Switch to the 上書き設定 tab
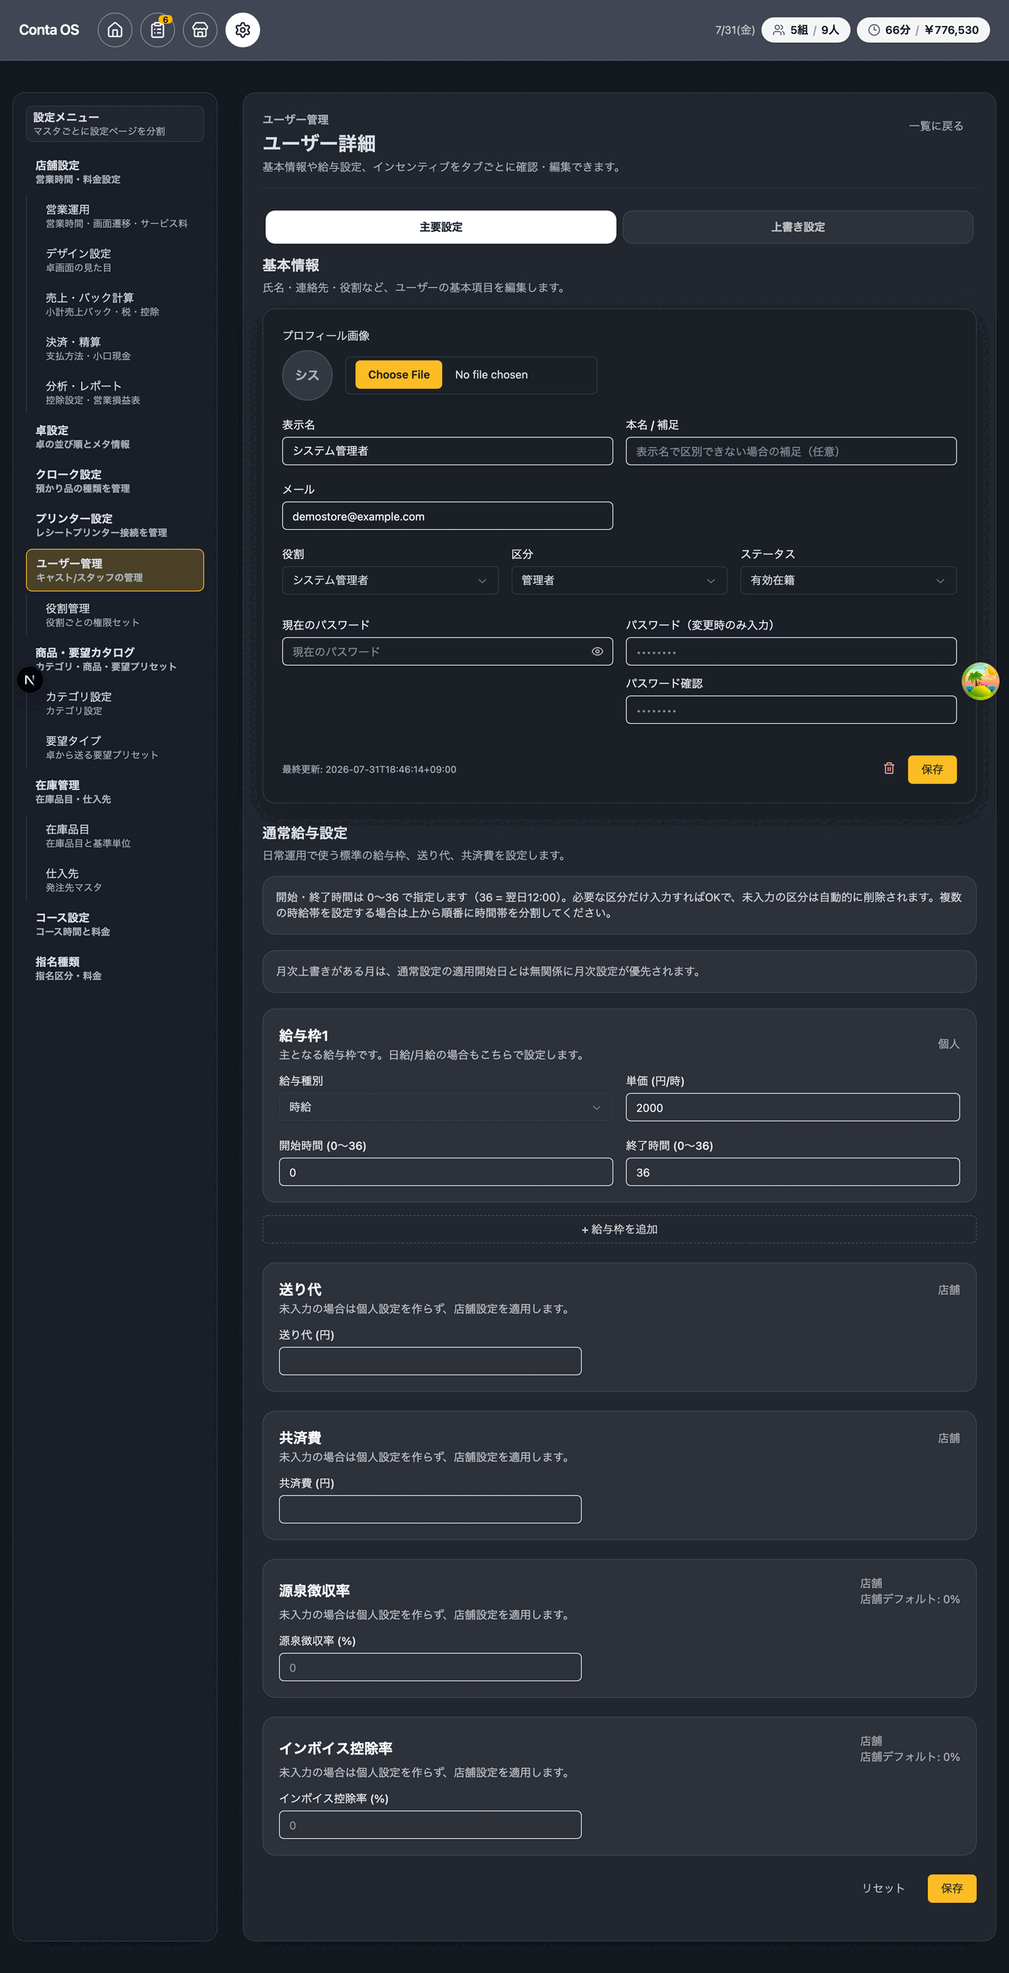Screen dimensions: 1009x1973 click(798, 227)
